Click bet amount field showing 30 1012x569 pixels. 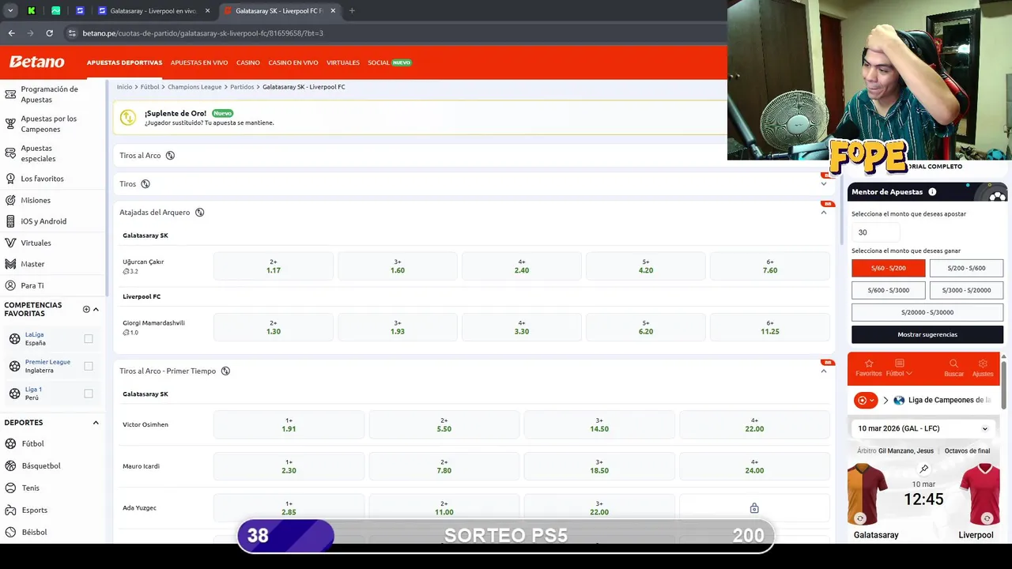coord(876,232)
